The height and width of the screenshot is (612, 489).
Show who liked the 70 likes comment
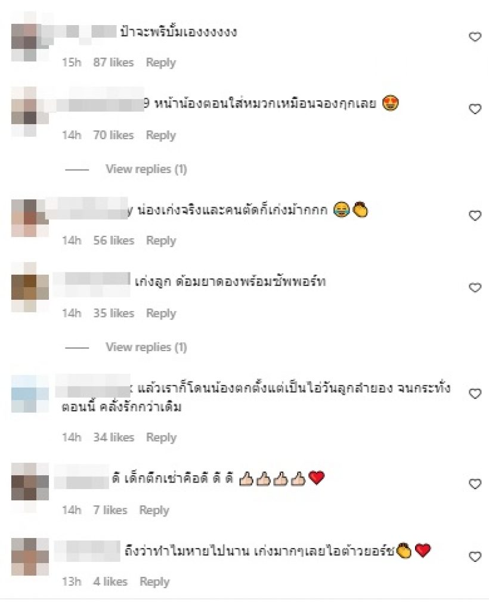(113, 135)
